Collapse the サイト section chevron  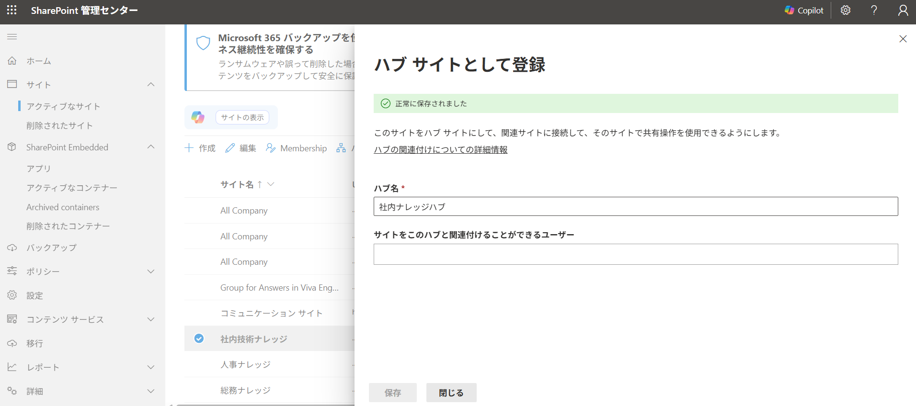click(151, 84)
